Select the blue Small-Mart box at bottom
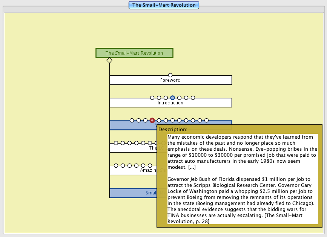The image size is (327, 237). pyautogui.click(x=132, y=193)
